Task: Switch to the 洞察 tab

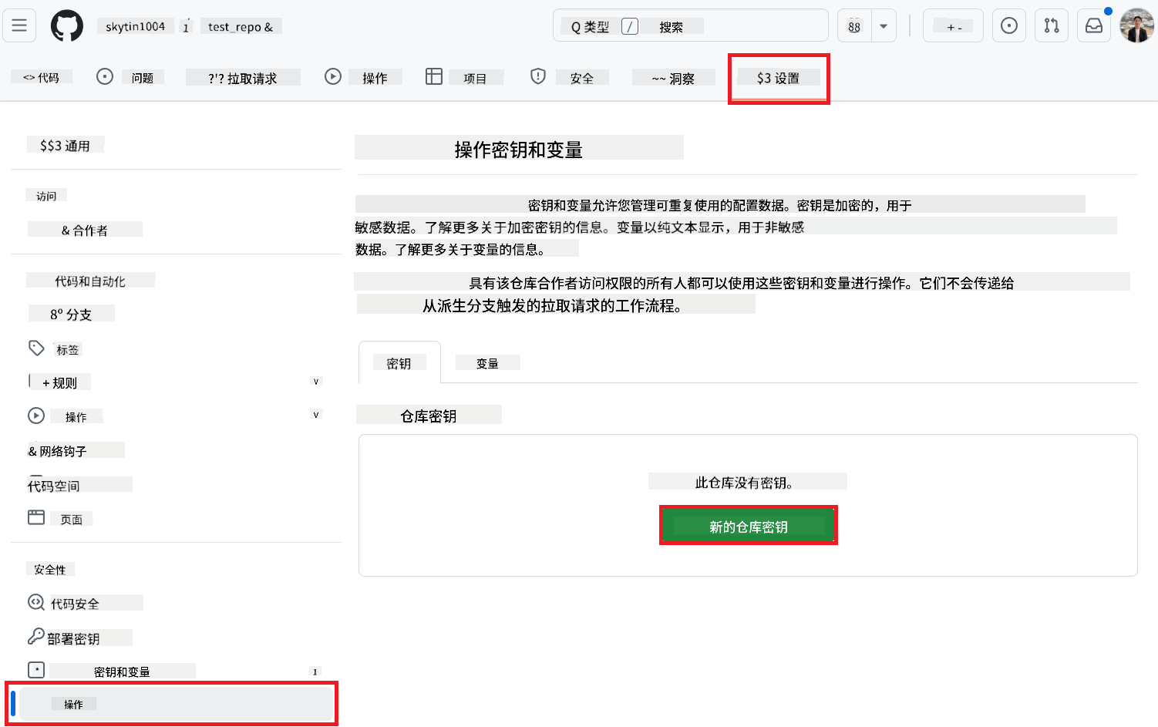Action: click(x=673, y=77)
